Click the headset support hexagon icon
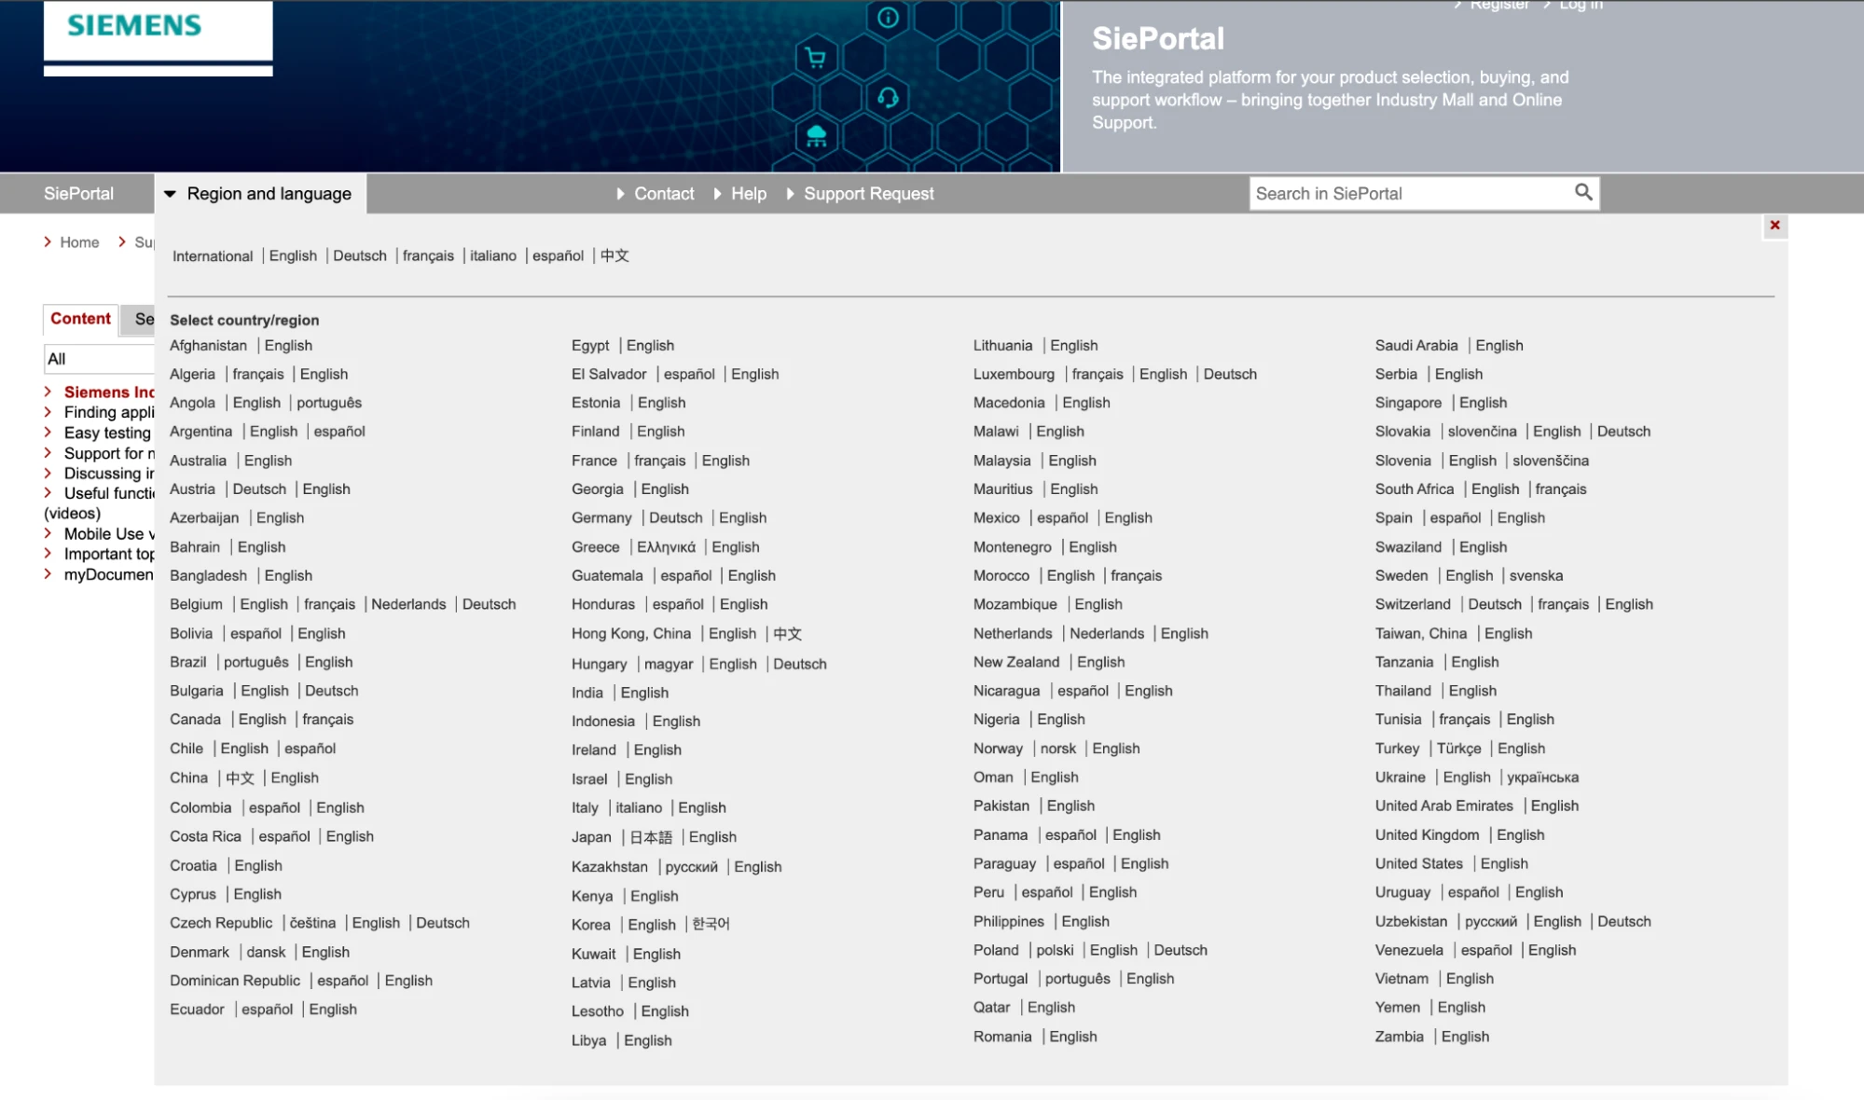This screenshot has height=1101, width=1864. 888,97
